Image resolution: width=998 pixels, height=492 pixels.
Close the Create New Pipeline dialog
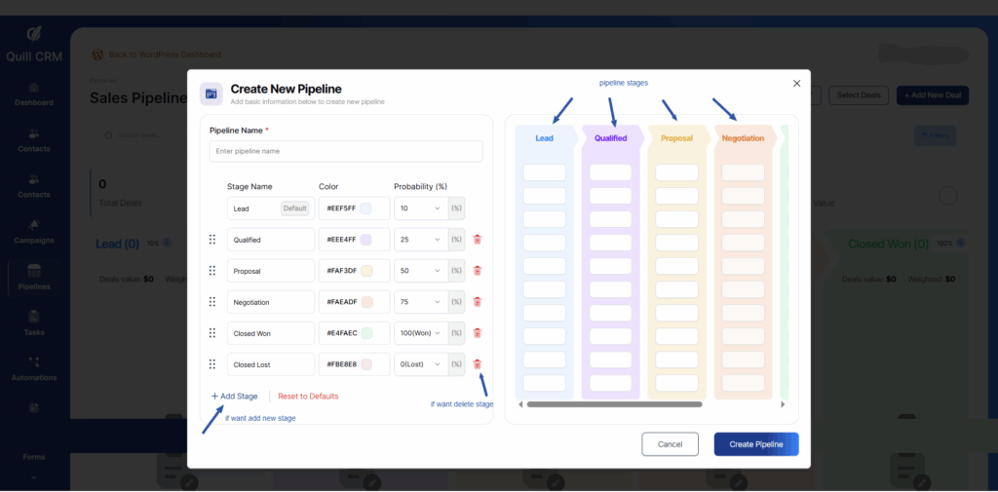[796, 84]
